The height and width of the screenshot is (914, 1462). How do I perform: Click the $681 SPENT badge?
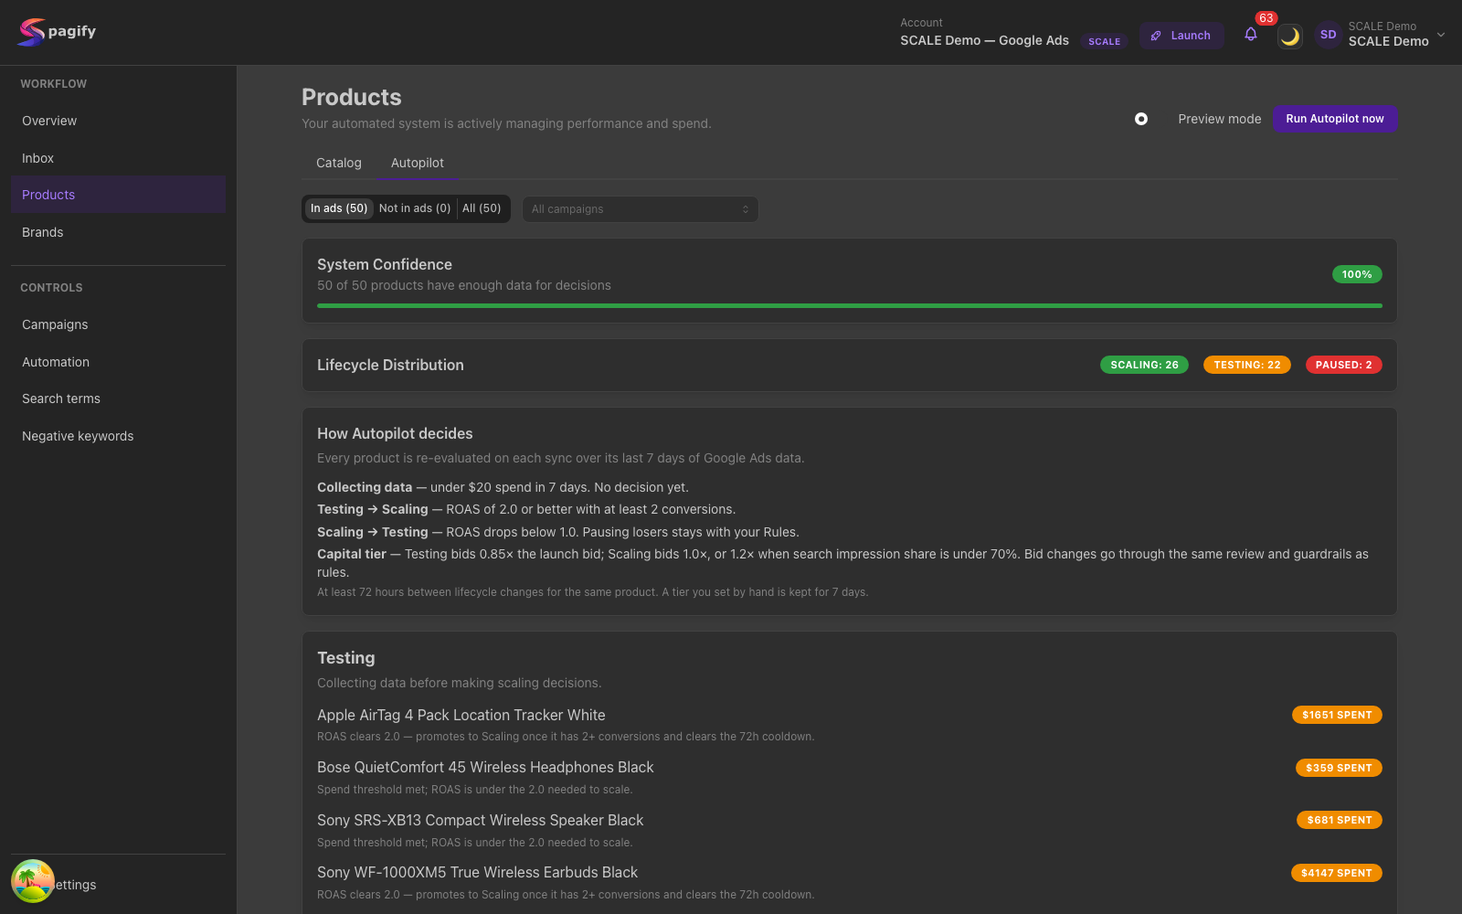pos(1340,820)
